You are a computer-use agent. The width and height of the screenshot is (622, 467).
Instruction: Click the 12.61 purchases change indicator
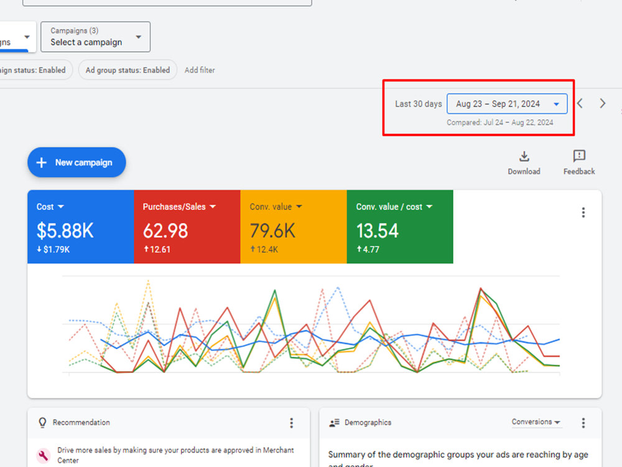(x=157, y=250)
